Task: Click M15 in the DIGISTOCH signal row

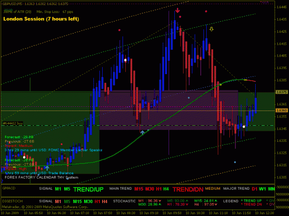Action: [77, 202]
